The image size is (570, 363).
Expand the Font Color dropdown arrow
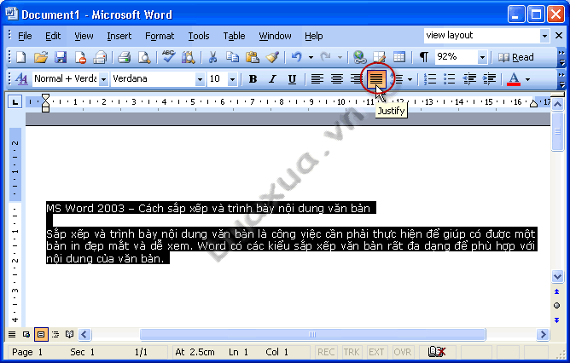click(527, 78)
